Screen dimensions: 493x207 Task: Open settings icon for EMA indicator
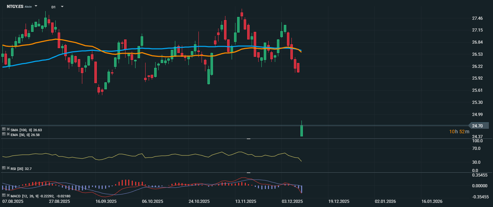pyautogui.click(x=3, y=134)
